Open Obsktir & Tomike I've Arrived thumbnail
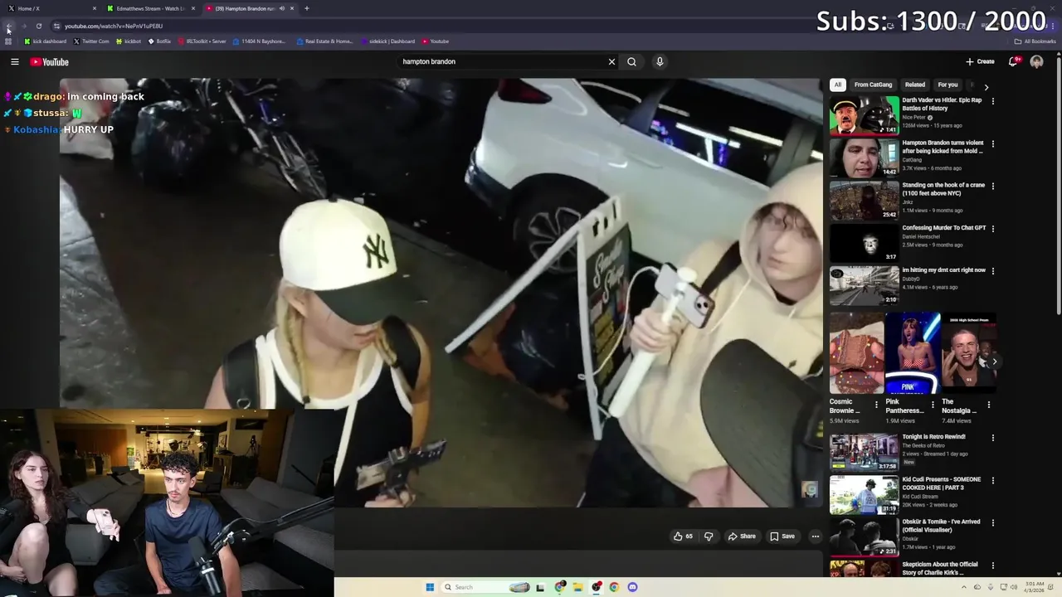This screenshot has width=1062, height=597. (x=864, y=536)
